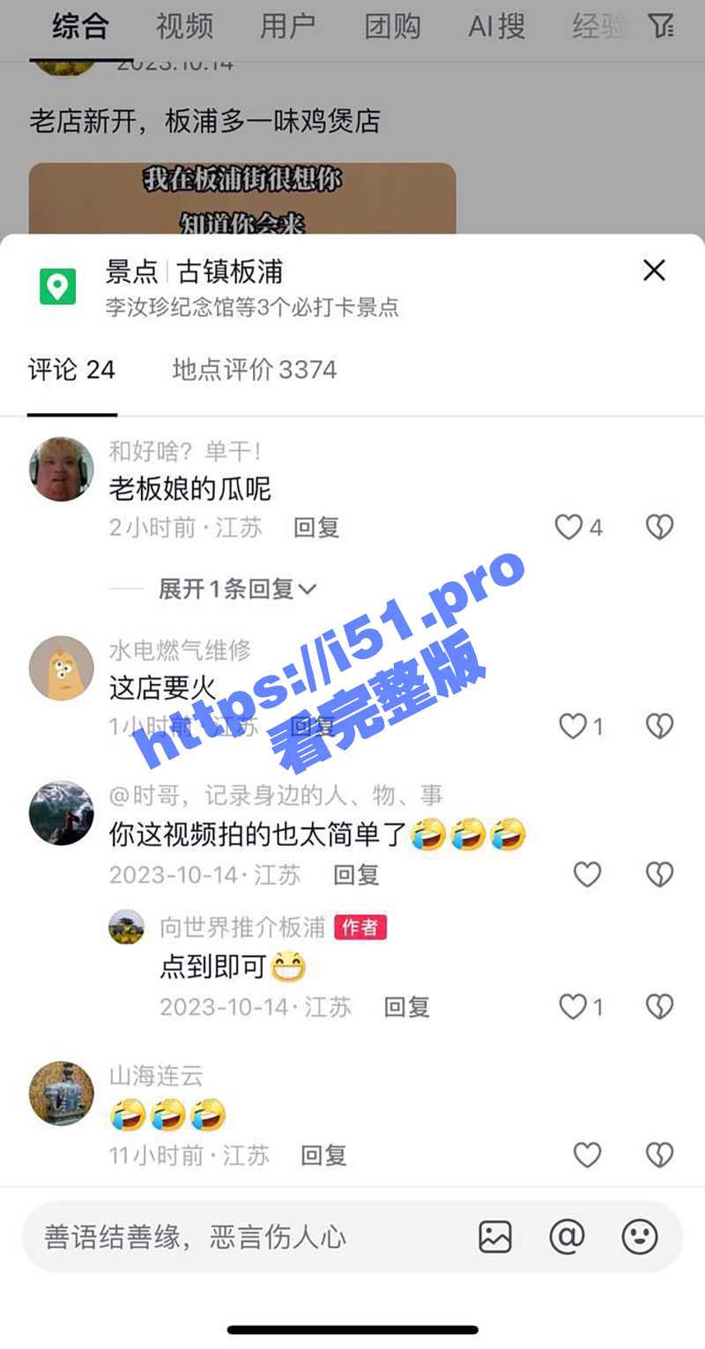Viewport: 705px width, 1349px height.
Task: Tap the image attachment icon in comment bar
Action: tap(495, 1237)
